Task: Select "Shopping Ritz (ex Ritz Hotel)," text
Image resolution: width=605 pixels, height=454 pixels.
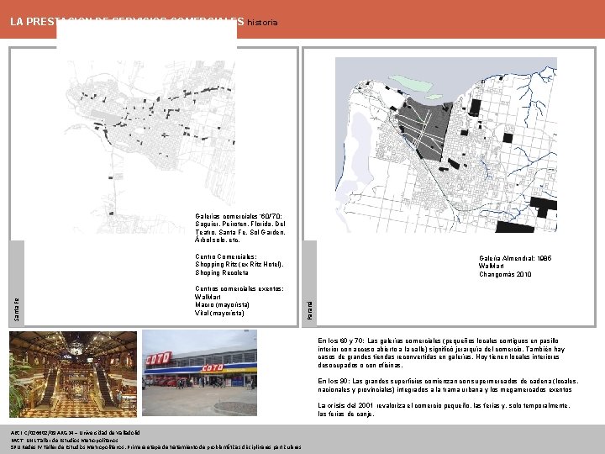Action: pyautogui.click(x=239, y=265)
